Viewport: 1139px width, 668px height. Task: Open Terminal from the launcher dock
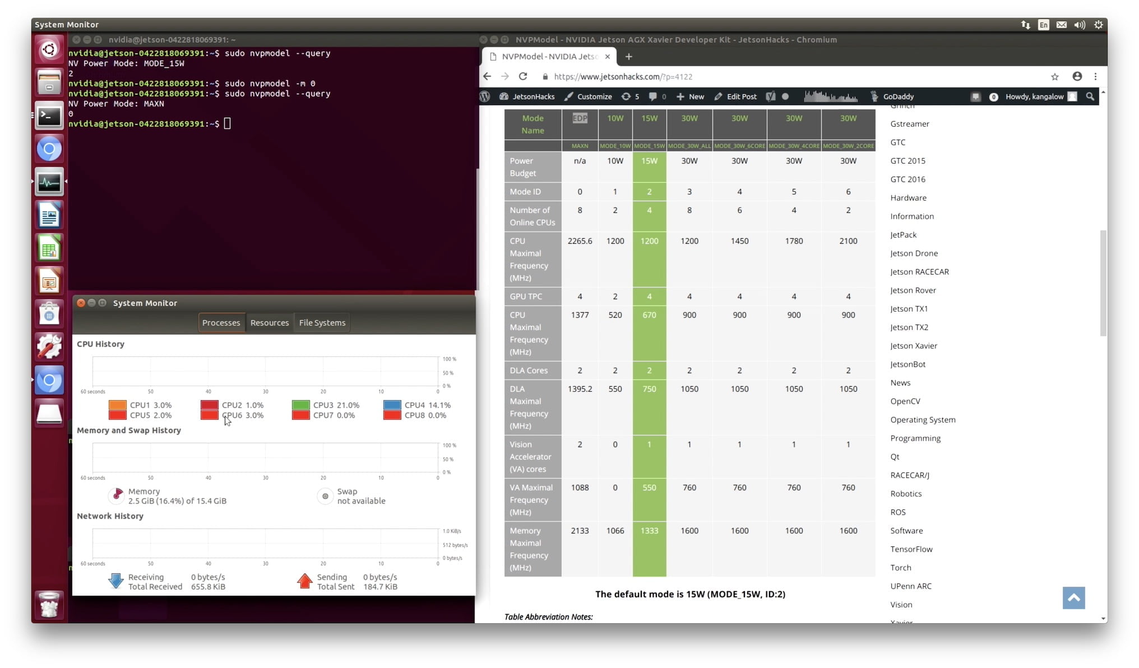pos(49,117)
